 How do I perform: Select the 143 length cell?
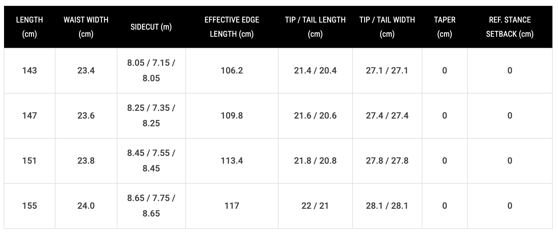29,71
